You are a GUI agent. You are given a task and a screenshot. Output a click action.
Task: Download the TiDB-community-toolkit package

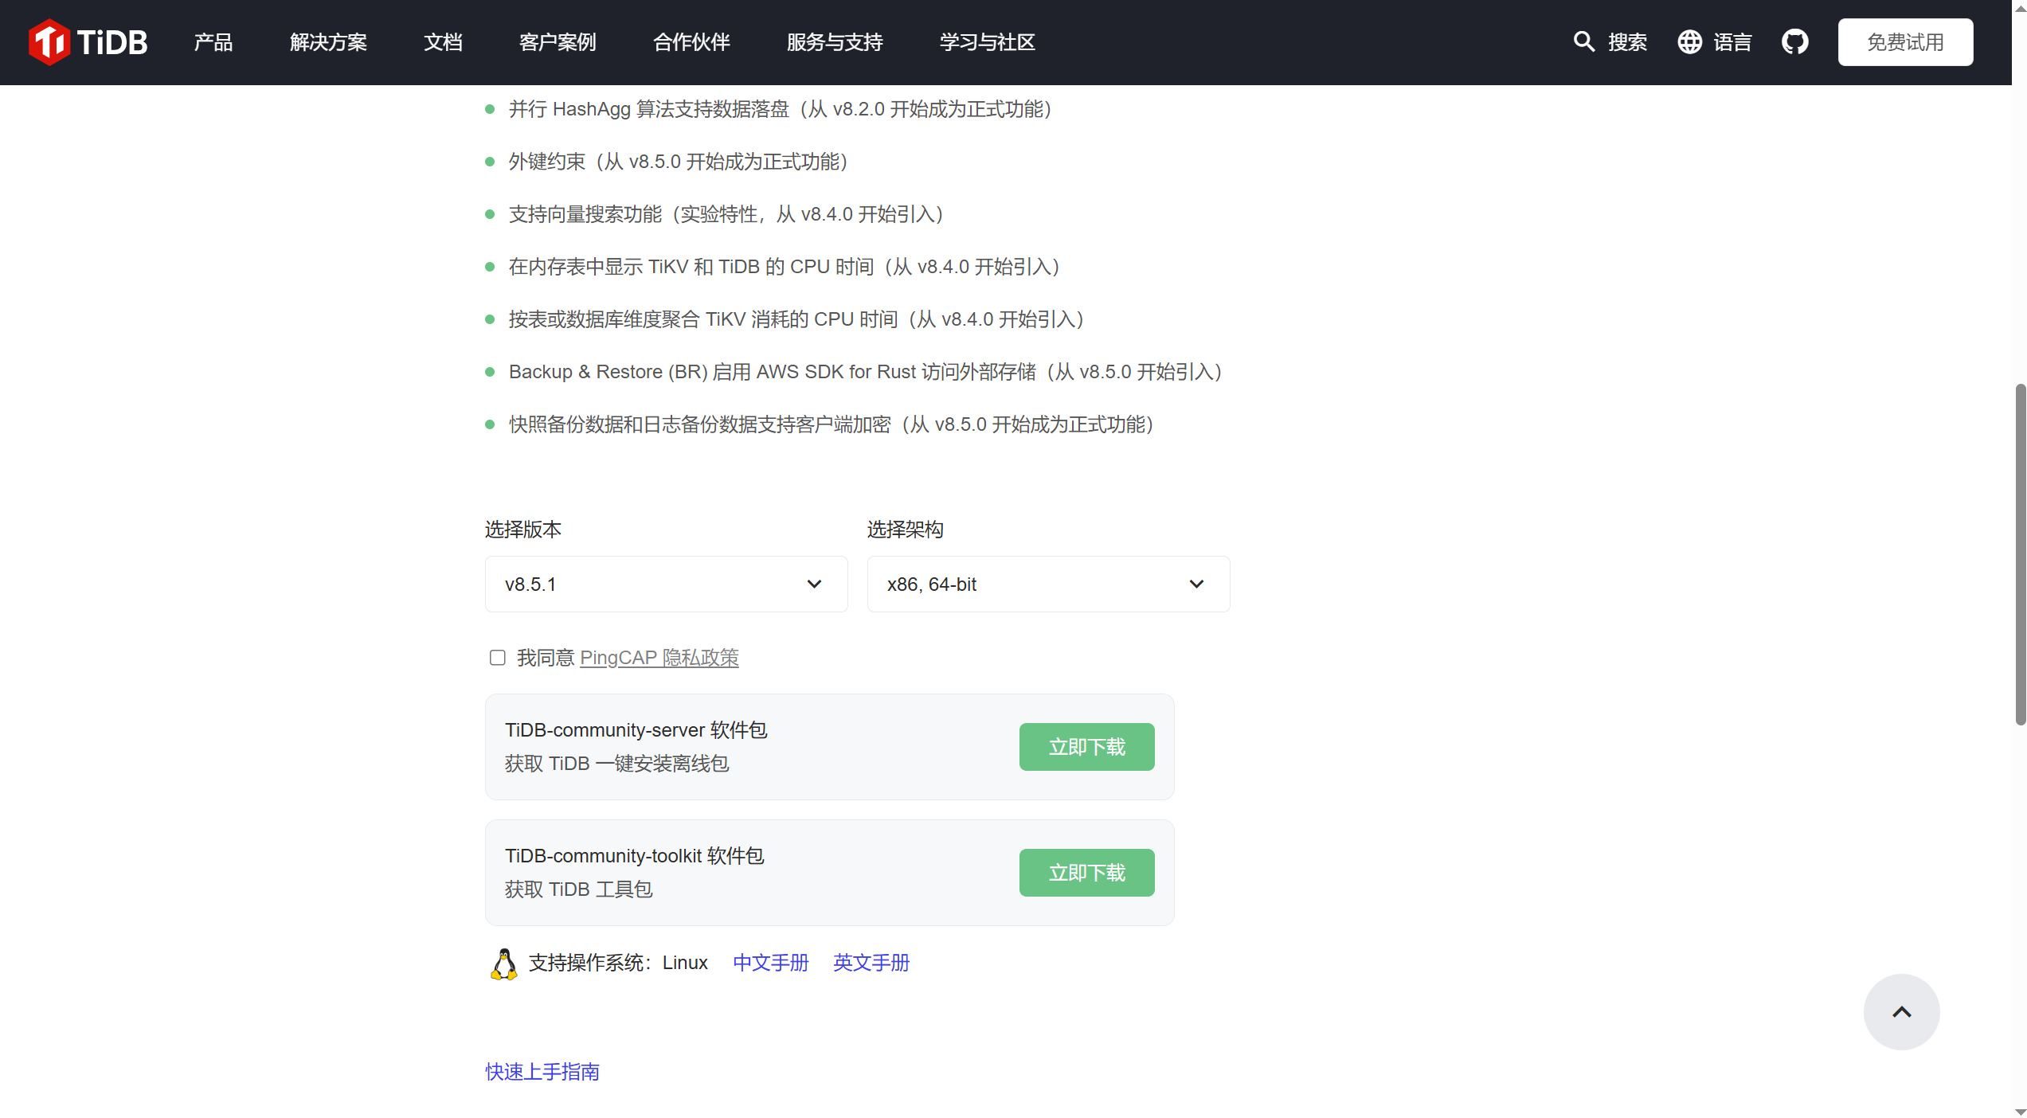[1086, 872]
